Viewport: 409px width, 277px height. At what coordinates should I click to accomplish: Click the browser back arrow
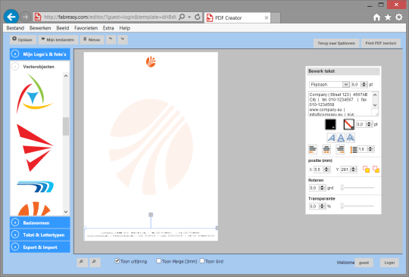click(11, 17)
